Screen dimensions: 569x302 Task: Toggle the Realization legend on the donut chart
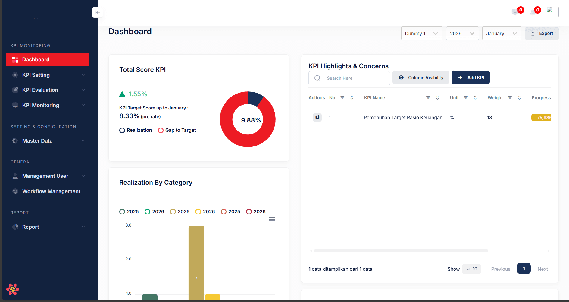[136, 130]
